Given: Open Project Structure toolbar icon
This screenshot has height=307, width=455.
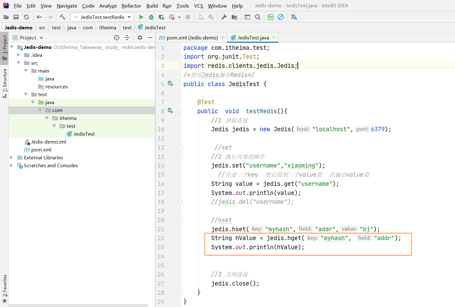Looking at the screenshot, I should coord(234,17).
